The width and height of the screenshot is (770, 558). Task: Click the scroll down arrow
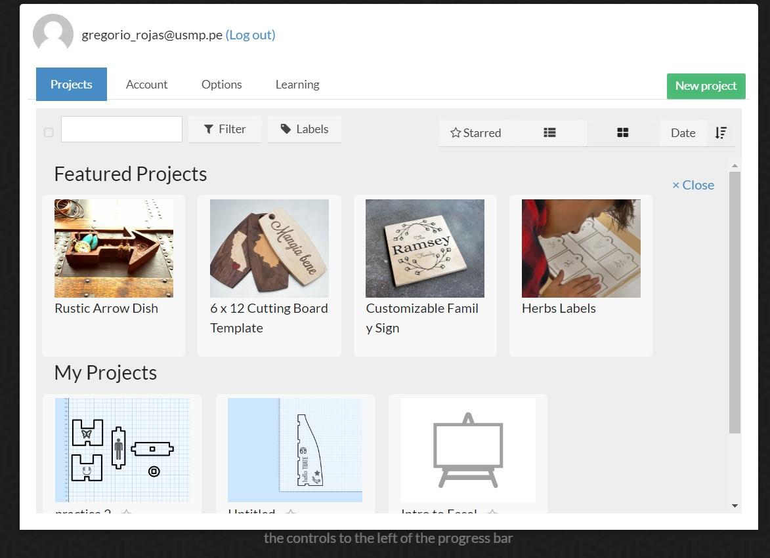735,506
